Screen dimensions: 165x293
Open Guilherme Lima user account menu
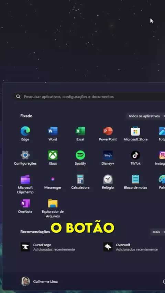[x=39, y=281]
